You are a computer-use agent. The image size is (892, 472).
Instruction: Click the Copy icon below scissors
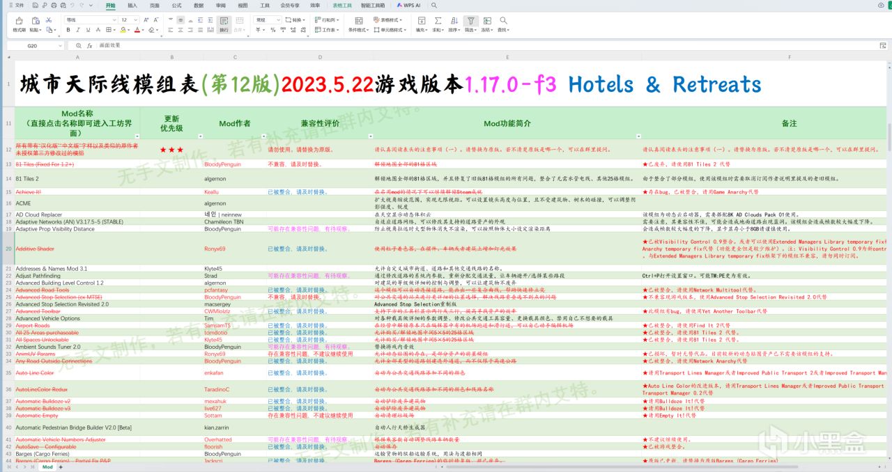point(49,30)
